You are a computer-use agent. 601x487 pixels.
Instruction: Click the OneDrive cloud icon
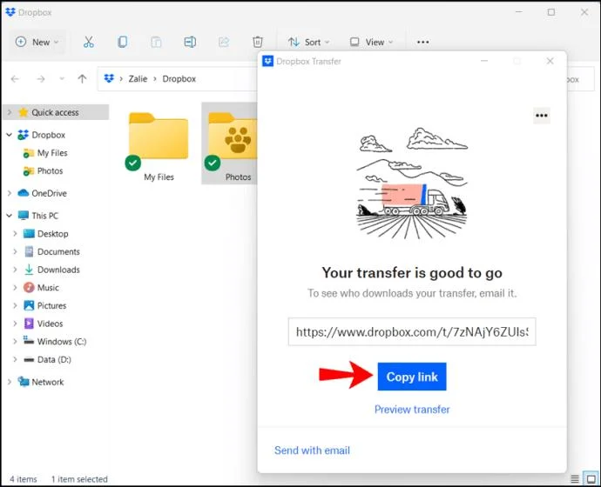(x=24, y=193)
